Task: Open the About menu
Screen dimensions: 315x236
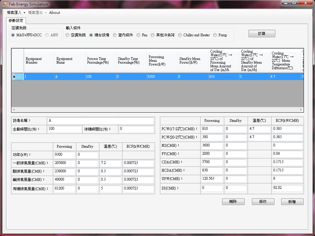Action: [x=54, y=13]
